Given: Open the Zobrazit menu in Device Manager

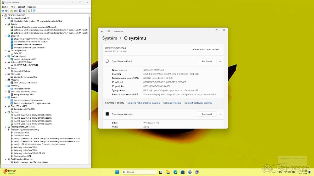Looking at the screenshot, I should [21, 7].
